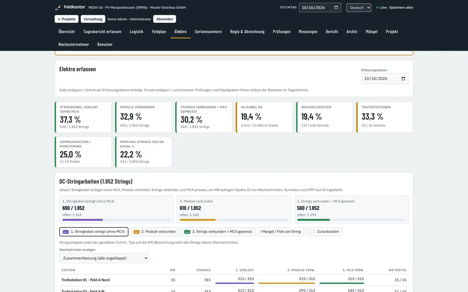Click green Live status indicator dot
The height and width of the screenshot is (292, 468).
[x=377, y=8]
